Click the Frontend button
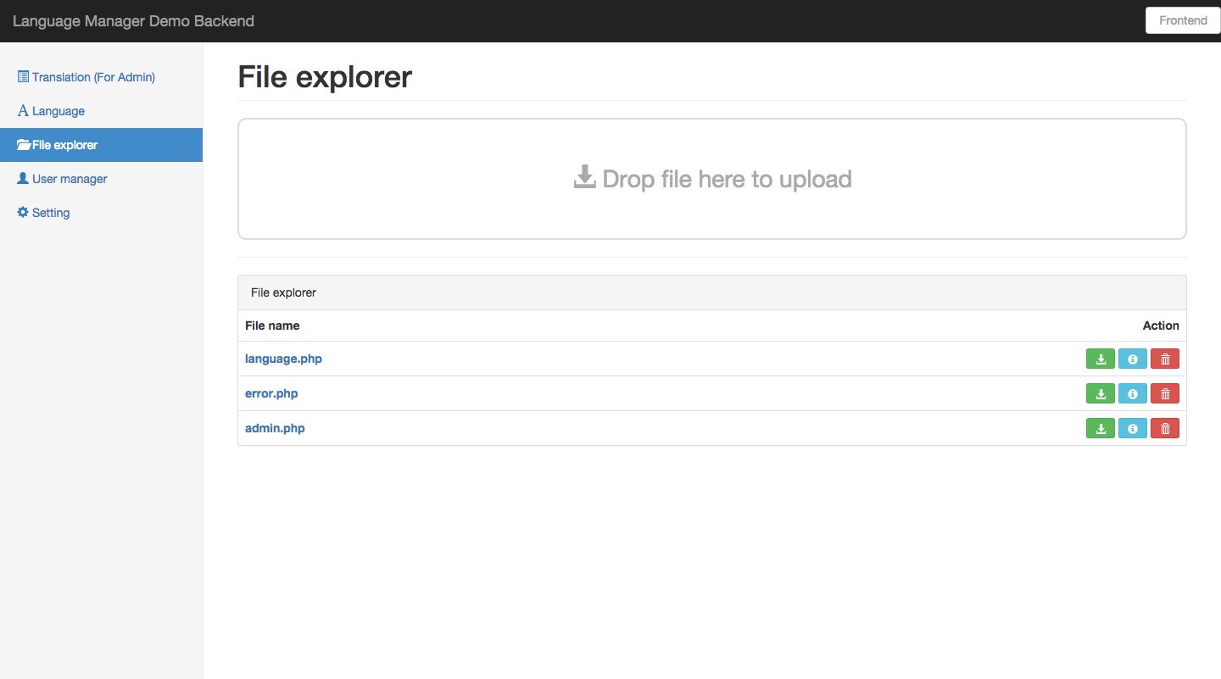This screenshot has height=679, width=1221. (x=1183, y=20)
